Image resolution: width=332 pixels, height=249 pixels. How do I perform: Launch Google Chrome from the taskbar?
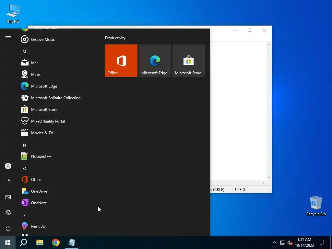pyautogui.click(x=56, y=243)
